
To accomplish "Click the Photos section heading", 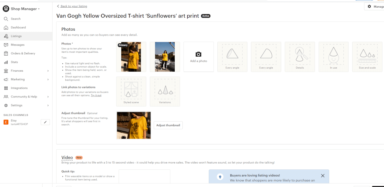I will point(68,29).
